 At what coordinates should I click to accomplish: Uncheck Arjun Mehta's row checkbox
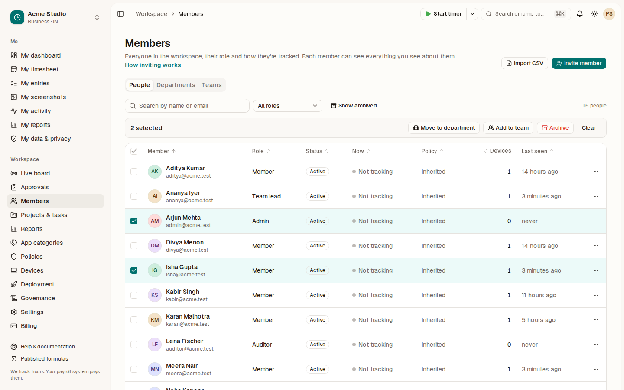pyautogui.click(x=134, y=221)
